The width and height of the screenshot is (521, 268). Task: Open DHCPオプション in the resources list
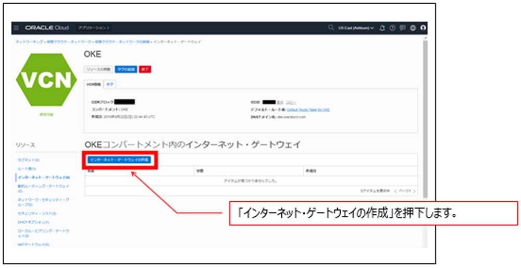click(33, 222)
